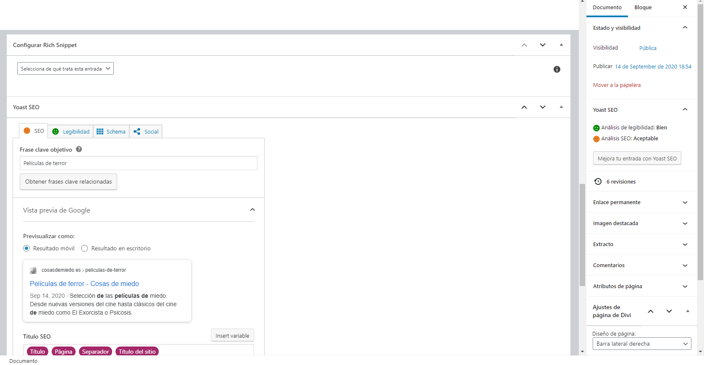
Task: Click the Título variable tag
Action: click(x=37, y=352)
